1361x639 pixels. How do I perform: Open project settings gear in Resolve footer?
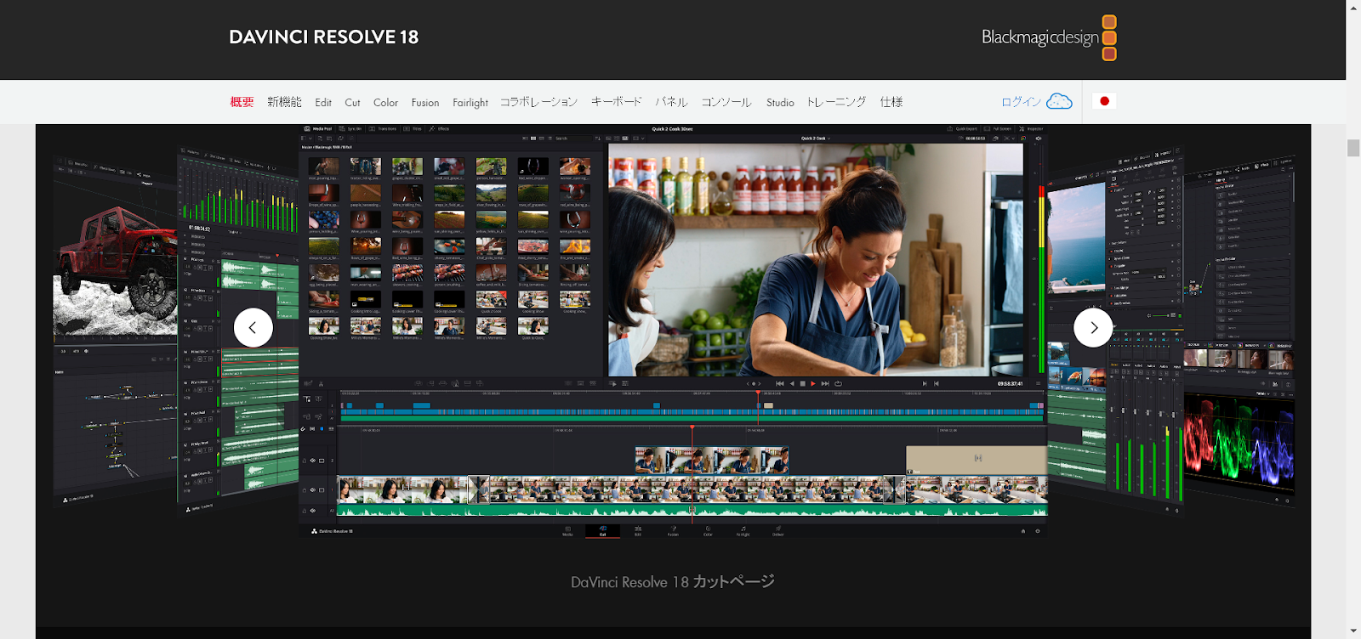pos(1038,531)
